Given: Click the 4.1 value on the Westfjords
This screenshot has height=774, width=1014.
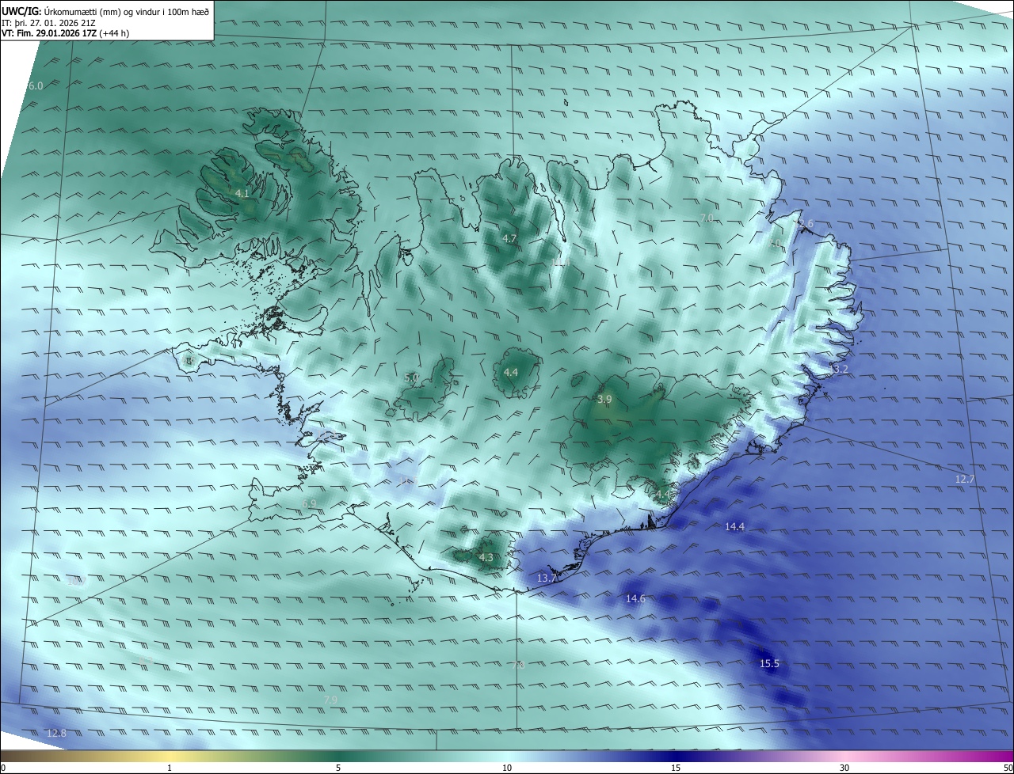Looking at the screenshot, I should [x=242, y=193].
